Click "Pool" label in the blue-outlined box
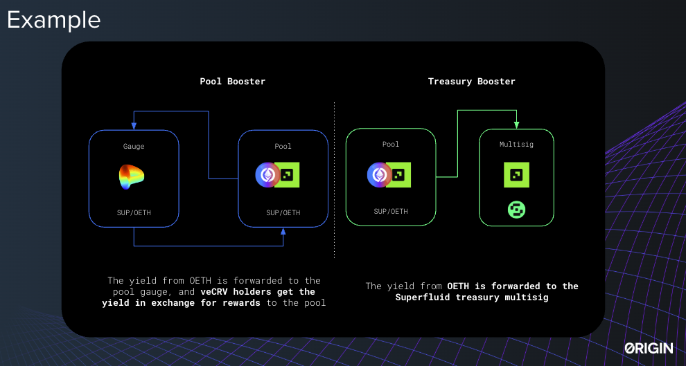The height and width of the screenshot is (366, 686). (x=283, y=146)
